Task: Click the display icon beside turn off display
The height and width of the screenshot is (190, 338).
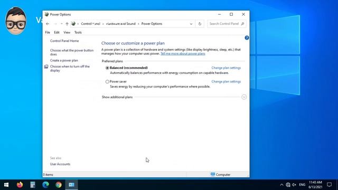Action: tap(46, 66)
